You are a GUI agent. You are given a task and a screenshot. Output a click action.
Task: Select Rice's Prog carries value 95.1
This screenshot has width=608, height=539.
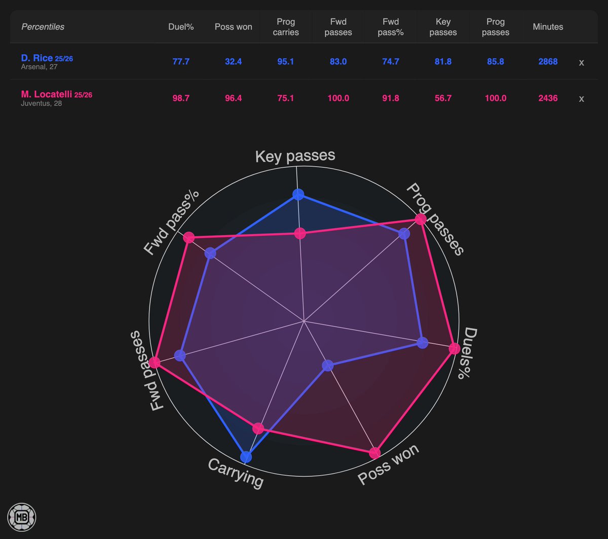pos(286,62)
